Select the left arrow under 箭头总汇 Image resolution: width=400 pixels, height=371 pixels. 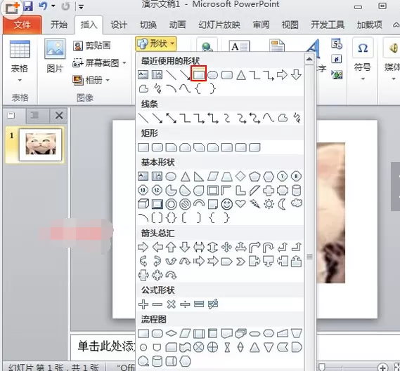click(157, 247)
